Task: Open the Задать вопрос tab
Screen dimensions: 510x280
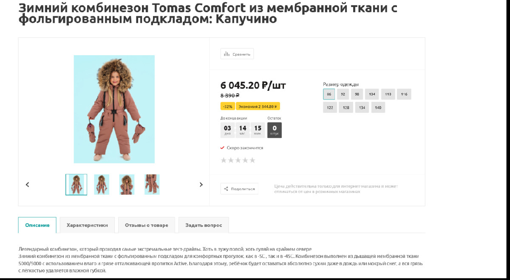Action: [x=204, y=225]
